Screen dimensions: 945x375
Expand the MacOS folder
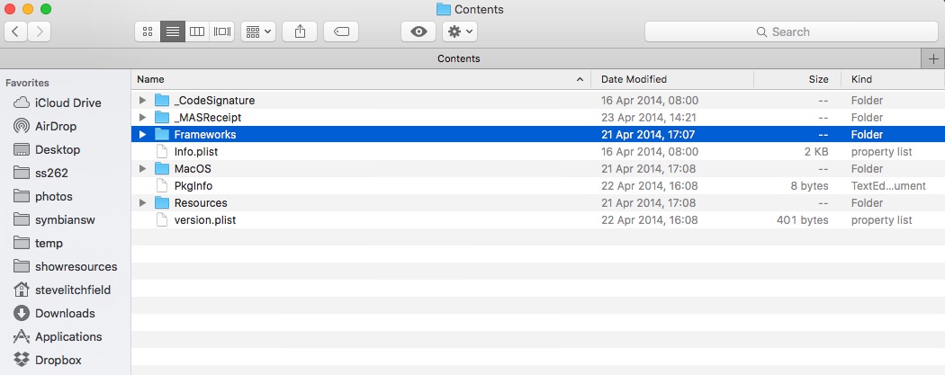pyautogui.click(x=142, y=169)
